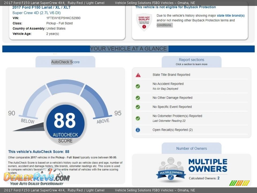Click This vehicle's AutoCheck Score: 88 heading
Screen dimensions: 257x193
[39, 152]
